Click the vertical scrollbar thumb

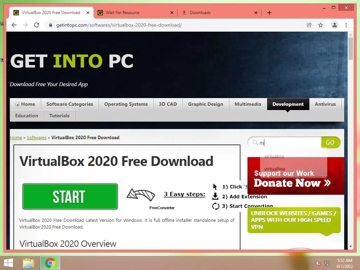click(351, 49)
